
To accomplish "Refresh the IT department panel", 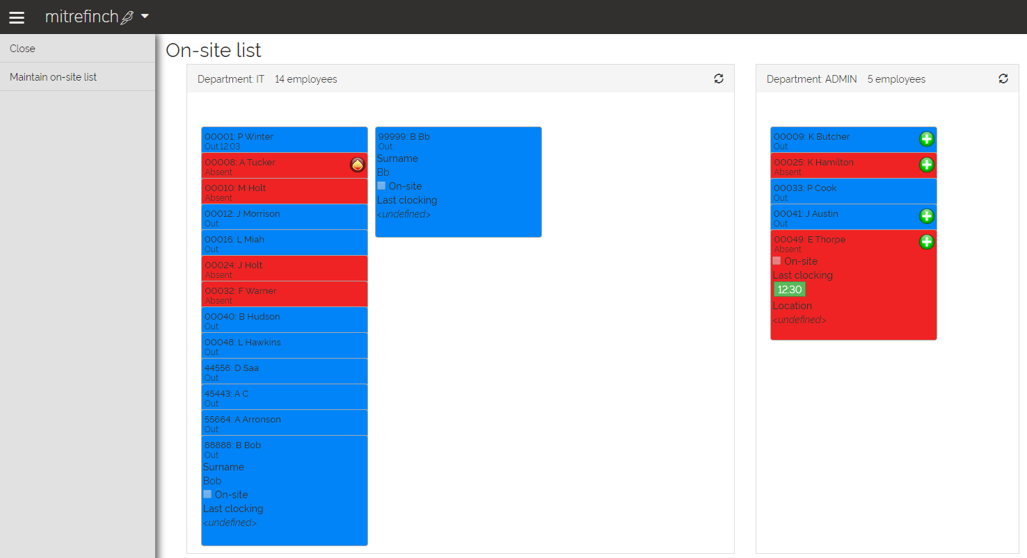I will 719,79.
